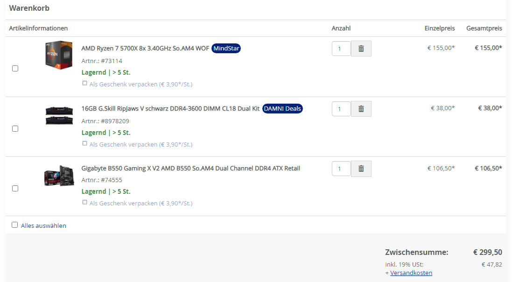
Task: Focus the quantity field for Gigabyte B550 board
Action: [341, 169]
